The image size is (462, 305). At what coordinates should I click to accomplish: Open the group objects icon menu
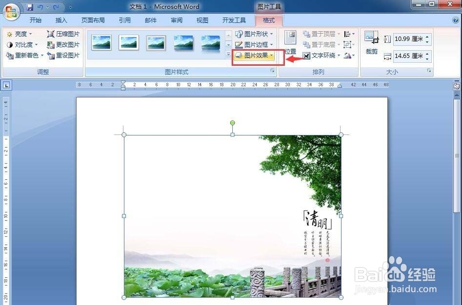(x=349, y=45)
